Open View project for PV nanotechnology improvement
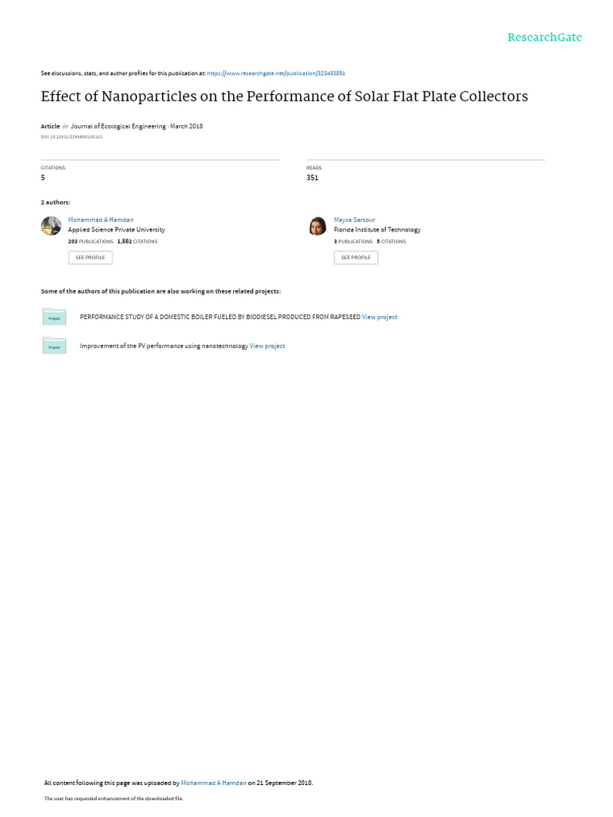613x817 pixels. (x=267, y=346)
